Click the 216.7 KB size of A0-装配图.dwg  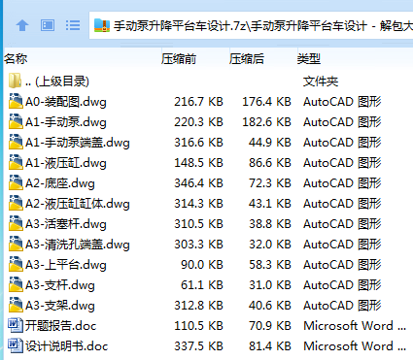(198, 102)
